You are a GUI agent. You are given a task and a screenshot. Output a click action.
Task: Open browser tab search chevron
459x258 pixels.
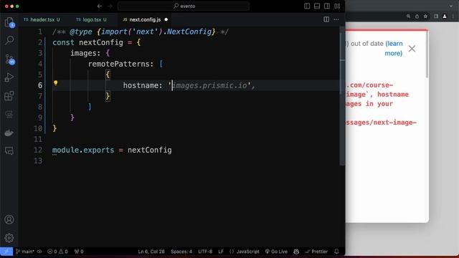coord(451,6)
